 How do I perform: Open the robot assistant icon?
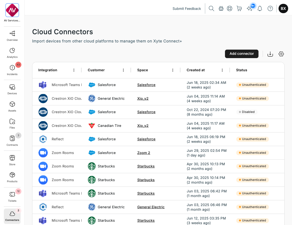(x=221, y=8)
